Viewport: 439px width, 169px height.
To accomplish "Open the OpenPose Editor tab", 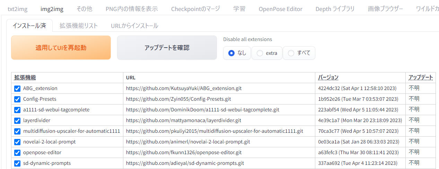I will (281, 9).
